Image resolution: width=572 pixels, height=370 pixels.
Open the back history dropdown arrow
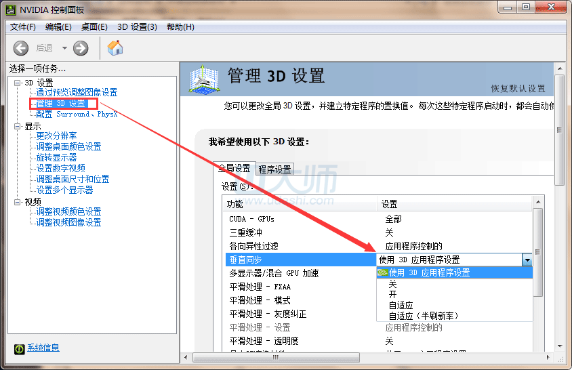tap(65, 47)
